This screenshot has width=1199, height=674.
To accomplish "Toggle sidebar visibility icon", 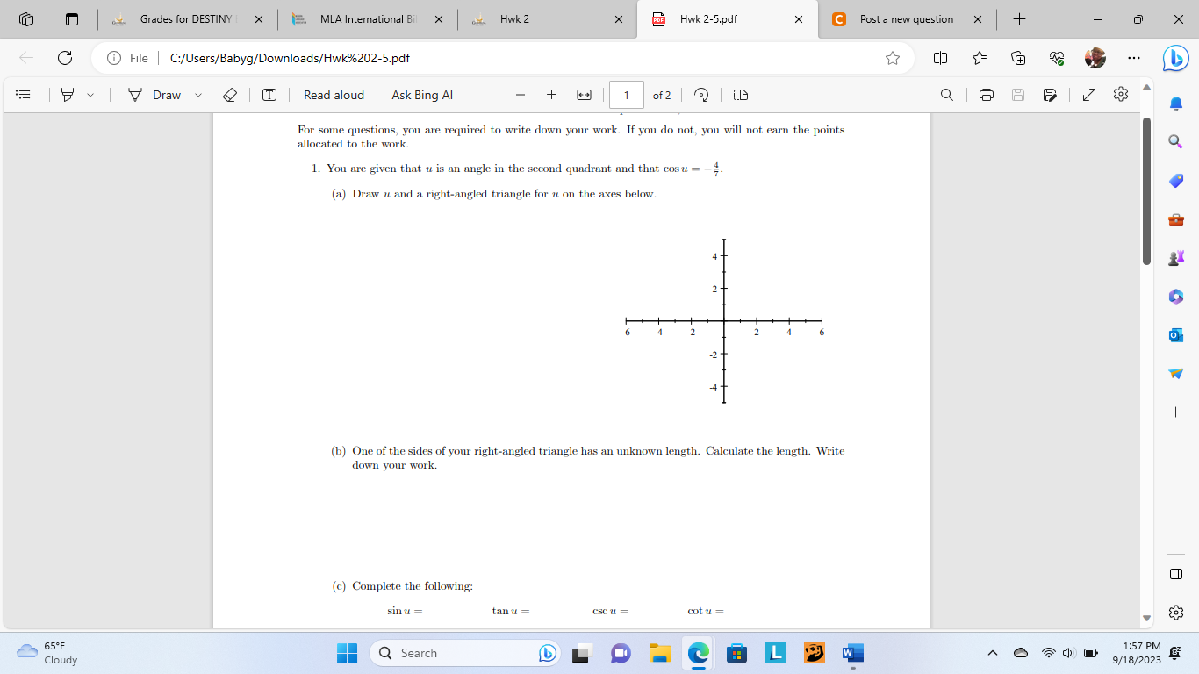I will [x=1176, y=574].
